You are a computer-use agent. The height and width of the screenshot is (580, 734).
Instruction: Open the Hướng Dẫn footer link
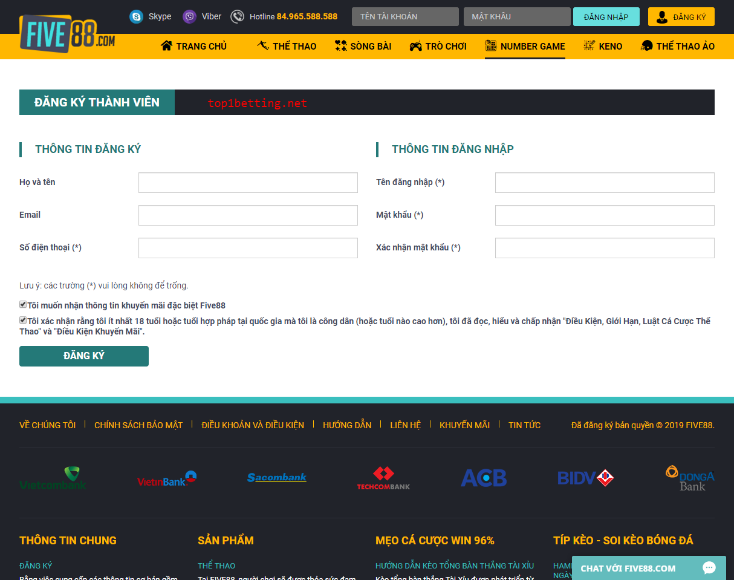click(x=347, y=425)
